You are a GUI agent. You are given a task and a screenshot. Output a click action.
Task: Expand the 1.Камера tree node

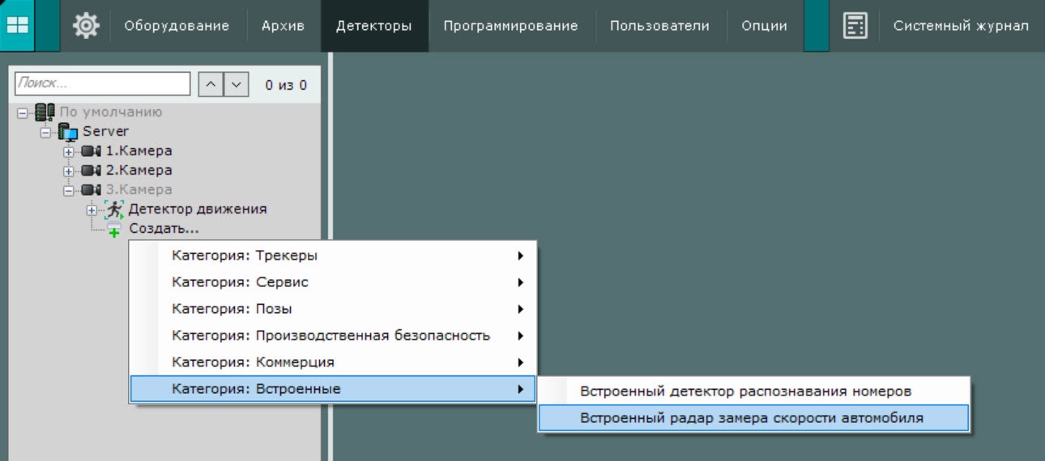point(69,151)
